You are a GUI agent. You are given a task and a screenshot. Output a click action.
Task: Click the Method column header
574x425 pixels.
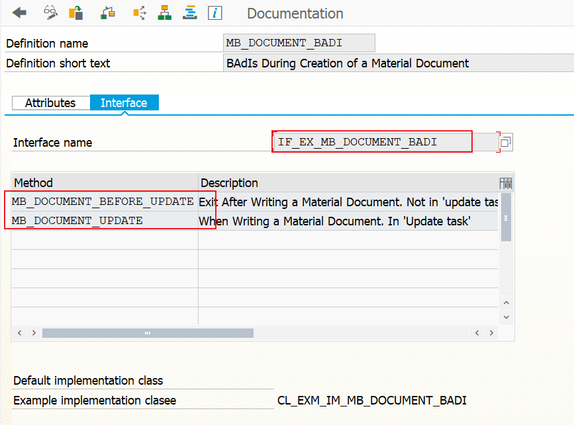105,182
